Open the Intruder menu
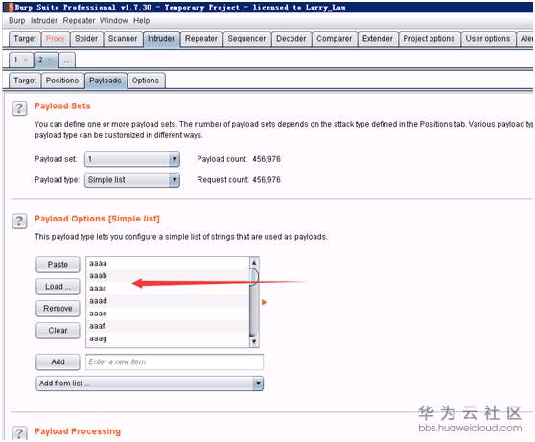Image resolution: width=535 pixels, height=442 pixels. click(44, 21)
